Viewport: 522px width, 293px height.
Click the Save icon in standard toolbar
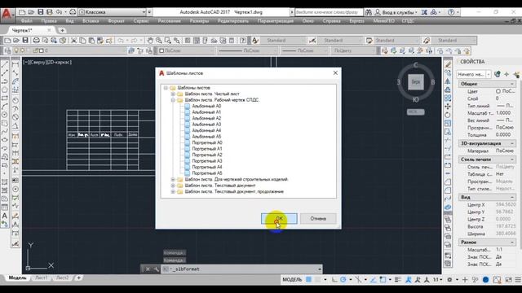(x=25, y=41)
